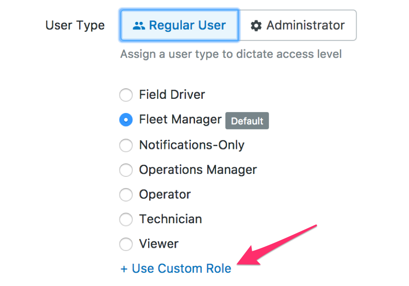Click the Field Driver label text

(x=172, y=94)
